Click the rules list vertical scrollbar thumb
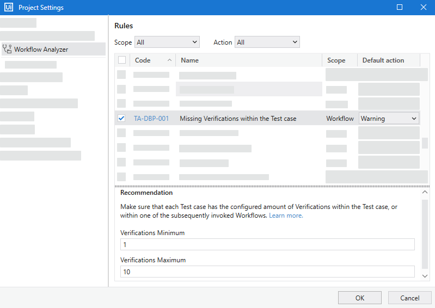Screen dimensions: 435x308 425,144
